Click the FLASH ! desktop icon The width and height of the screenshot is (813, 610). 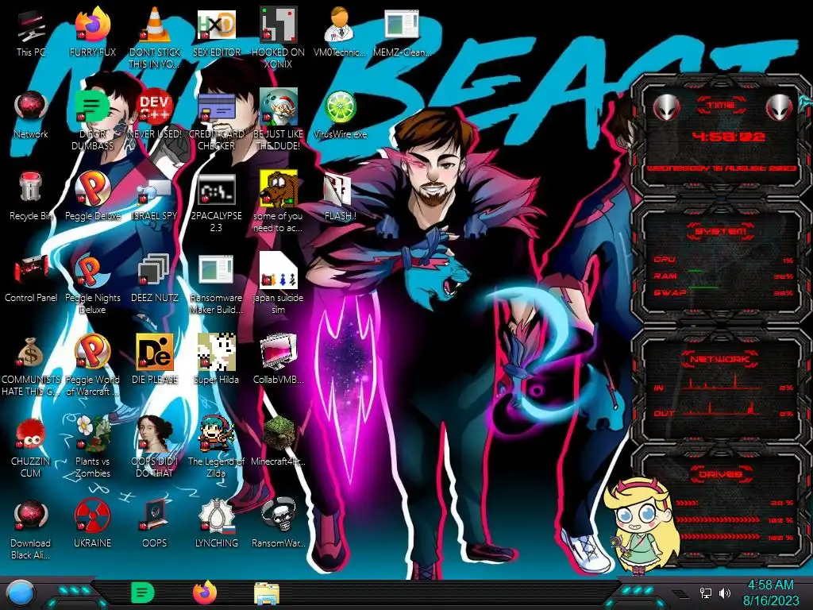pos(338,189)
